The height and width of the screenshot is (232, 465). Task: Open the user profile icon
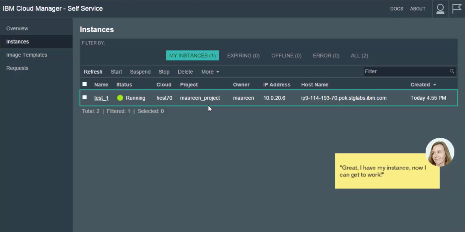(440, 9)
